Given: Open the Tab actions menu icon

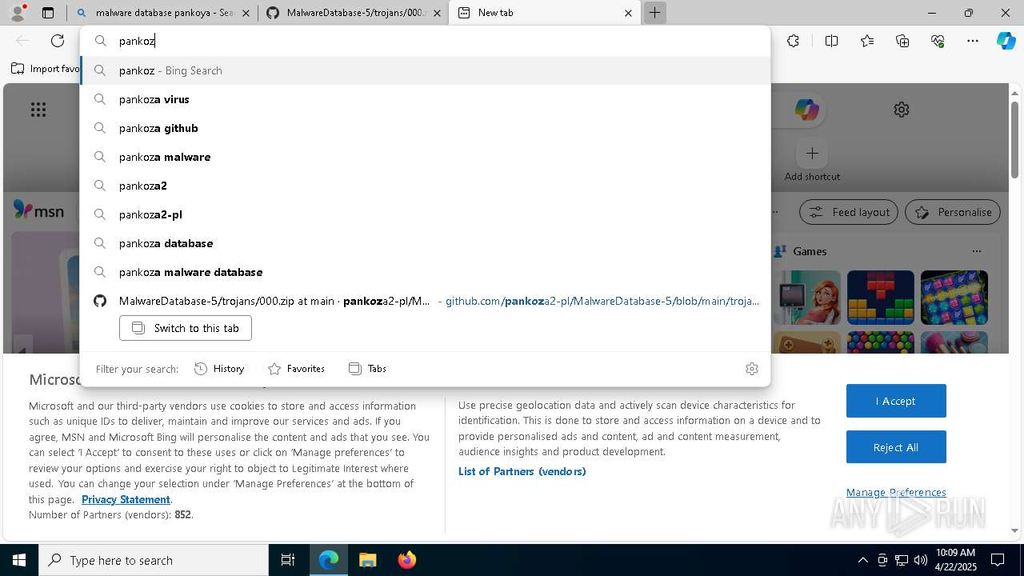Looking at the screenshot, I should coord(48,13).
